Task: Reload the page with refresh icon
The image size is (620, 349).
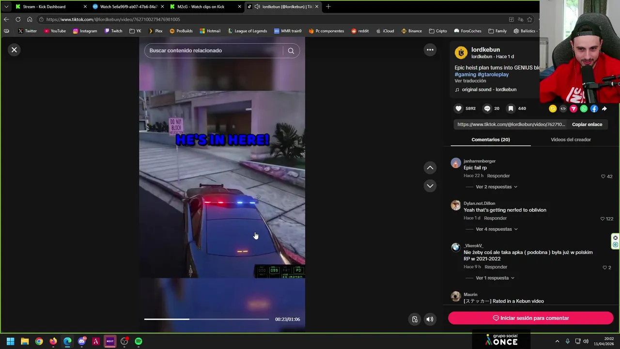Action: (18, 19)
